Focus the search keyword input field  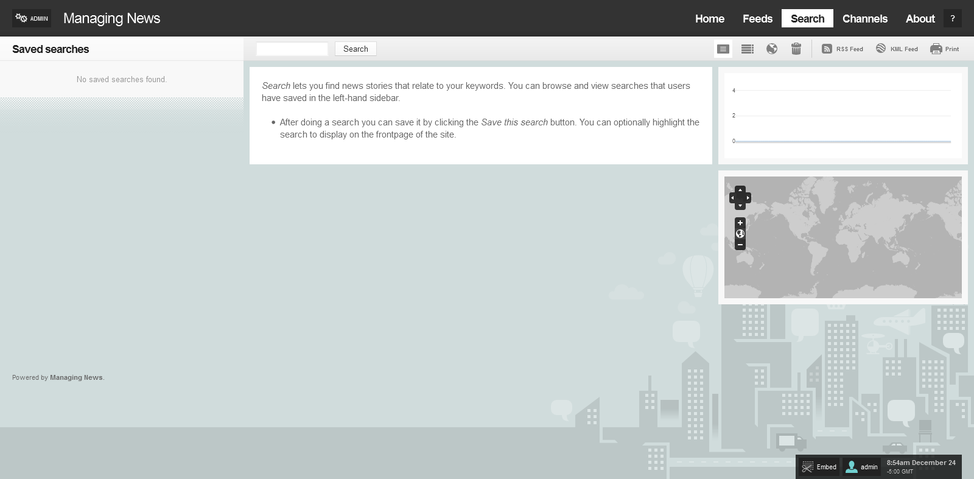point(292,49)
